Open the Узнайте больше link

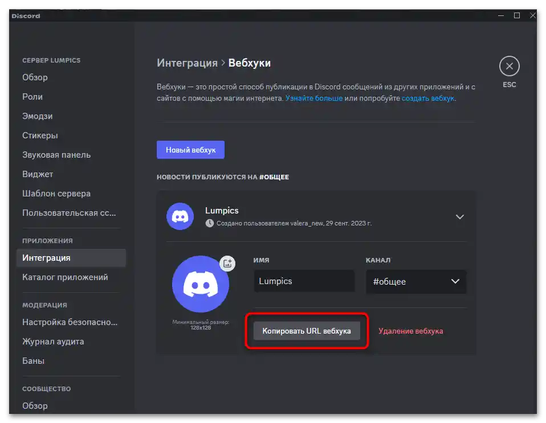[313, 98]
